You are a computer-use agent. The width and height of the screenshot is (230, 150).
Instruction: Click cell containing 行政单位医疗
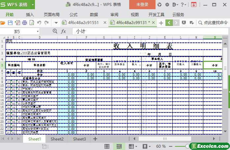tap(40, 96)
